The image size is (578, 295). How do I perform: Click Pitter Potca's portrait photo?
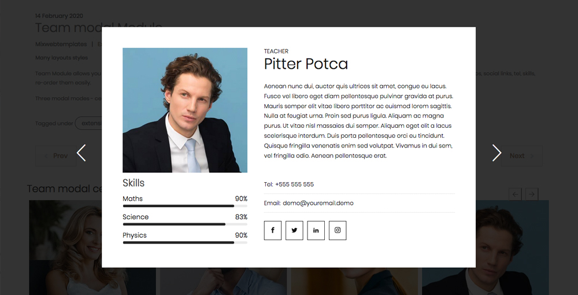(x=185, y=110)
